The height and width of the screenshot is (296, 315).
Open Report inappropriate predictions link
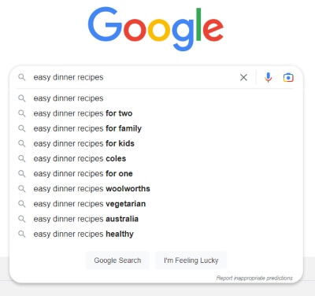click(254, 278)
